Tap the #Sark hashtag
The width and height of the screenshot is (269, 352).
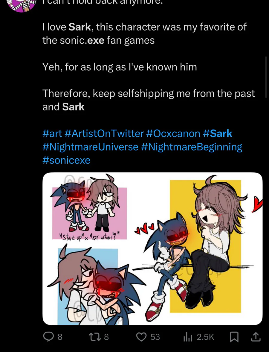click(218, 133)
